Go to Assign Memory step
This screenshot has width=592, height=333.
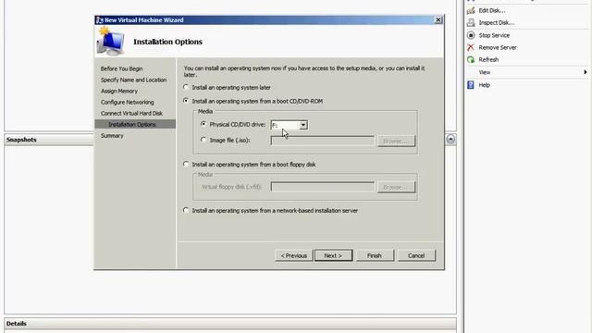click(x=119, y=91)
